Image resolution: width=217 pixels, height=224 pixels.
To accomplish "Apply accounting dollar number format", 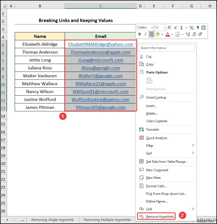I will click(x=181, y=27).
